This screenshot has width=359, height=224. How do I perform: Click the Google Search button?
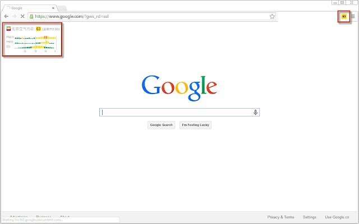click(162, 125)
